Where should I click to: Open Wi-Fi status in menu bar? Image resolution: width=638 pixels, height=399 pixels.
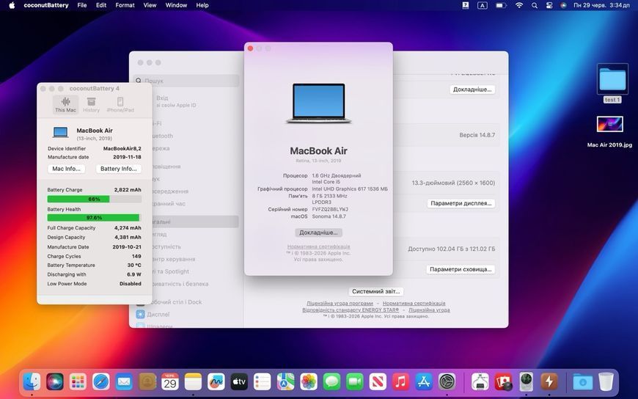tap(519, 5)
